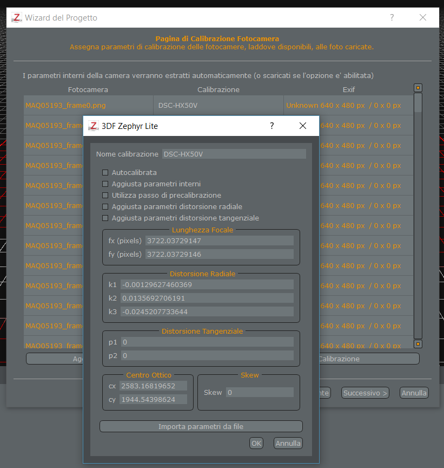Click the Calibrazione column header

point(218,89)
